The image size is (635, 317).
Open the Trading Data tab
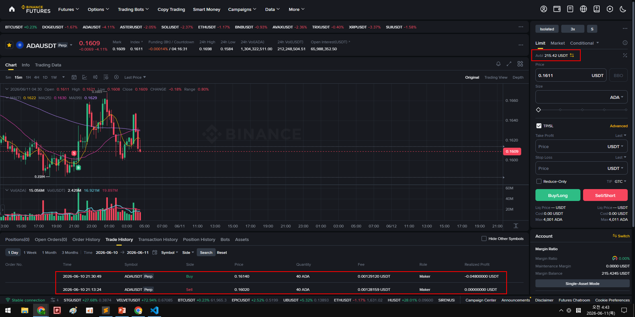coord(48,65)
